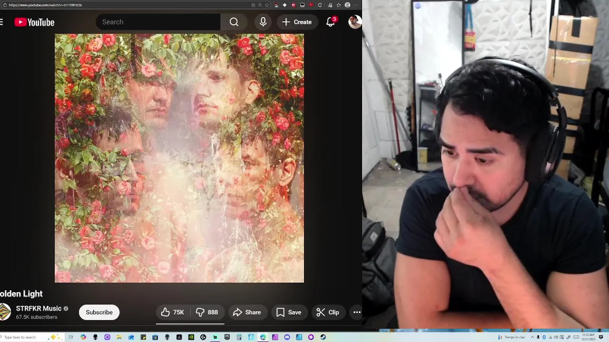The height and width of the screenshot is (342, 609).
Task: Open the zoom magnifier in address bar
Action: pyautogui.click(x=260, y=5)
